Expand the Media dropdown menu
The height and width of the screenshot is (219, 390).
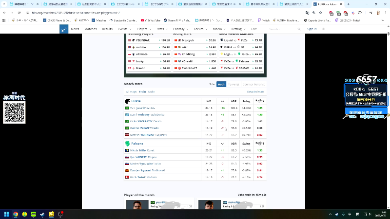(x=219, y=29)
